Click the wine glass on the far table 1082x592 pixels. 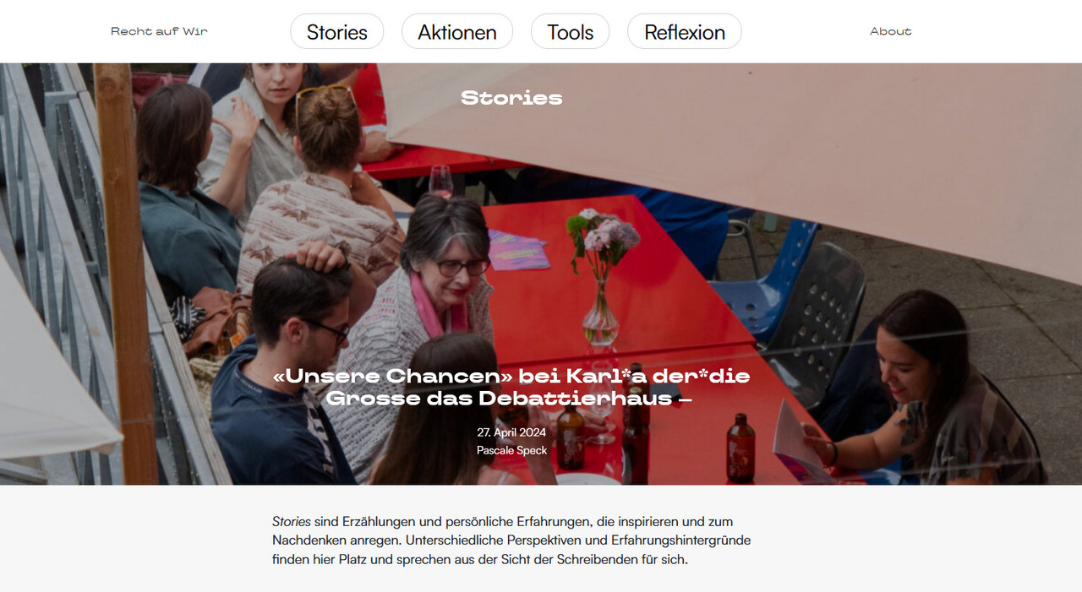pos(440,181)
